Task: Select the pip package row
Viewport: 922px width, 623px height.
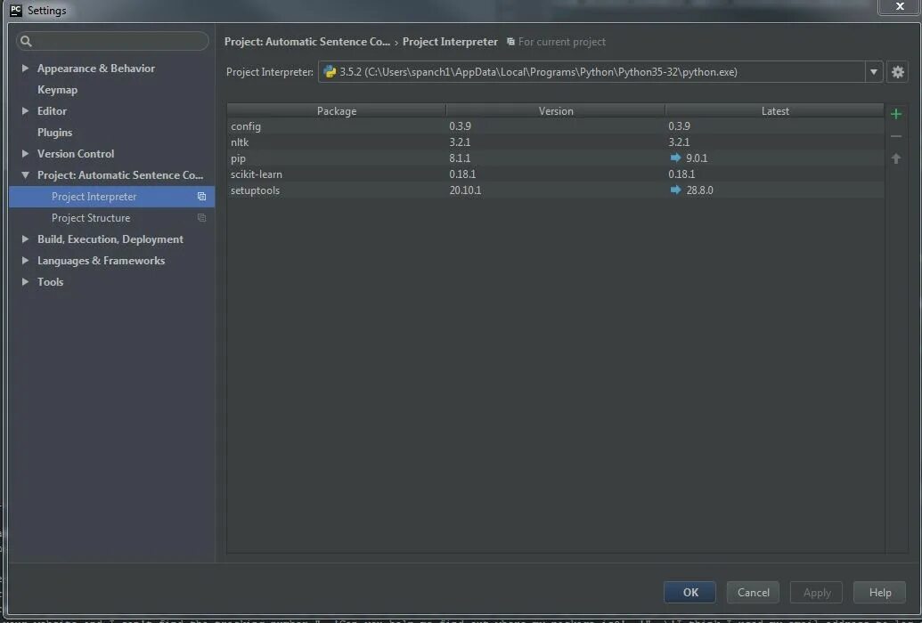Action: coord(556,158)
